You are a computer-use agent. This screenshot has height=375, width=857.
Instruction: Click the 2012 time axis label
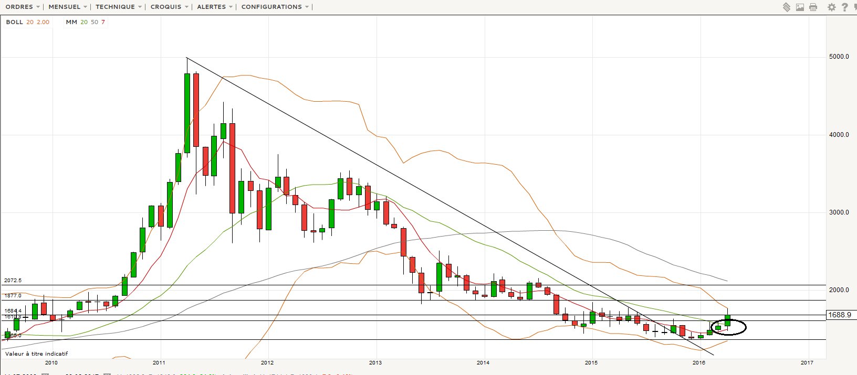pyautogui.click(x=267, y=362)
